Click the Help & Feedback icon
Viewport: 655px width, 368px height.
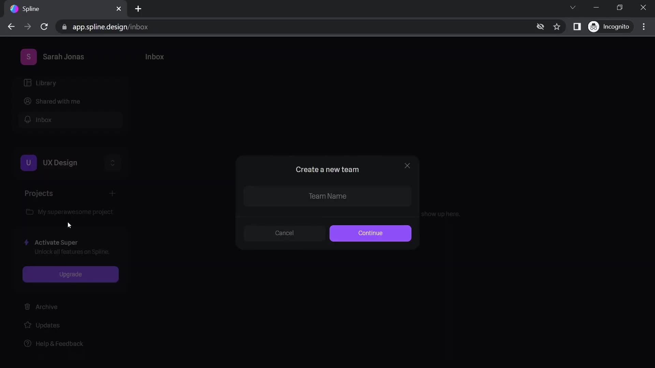point(28,344)
